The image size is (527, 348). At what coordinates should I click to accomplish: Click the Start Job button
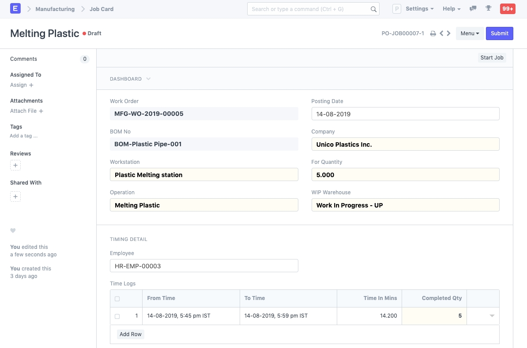click(x=492, y=58)
